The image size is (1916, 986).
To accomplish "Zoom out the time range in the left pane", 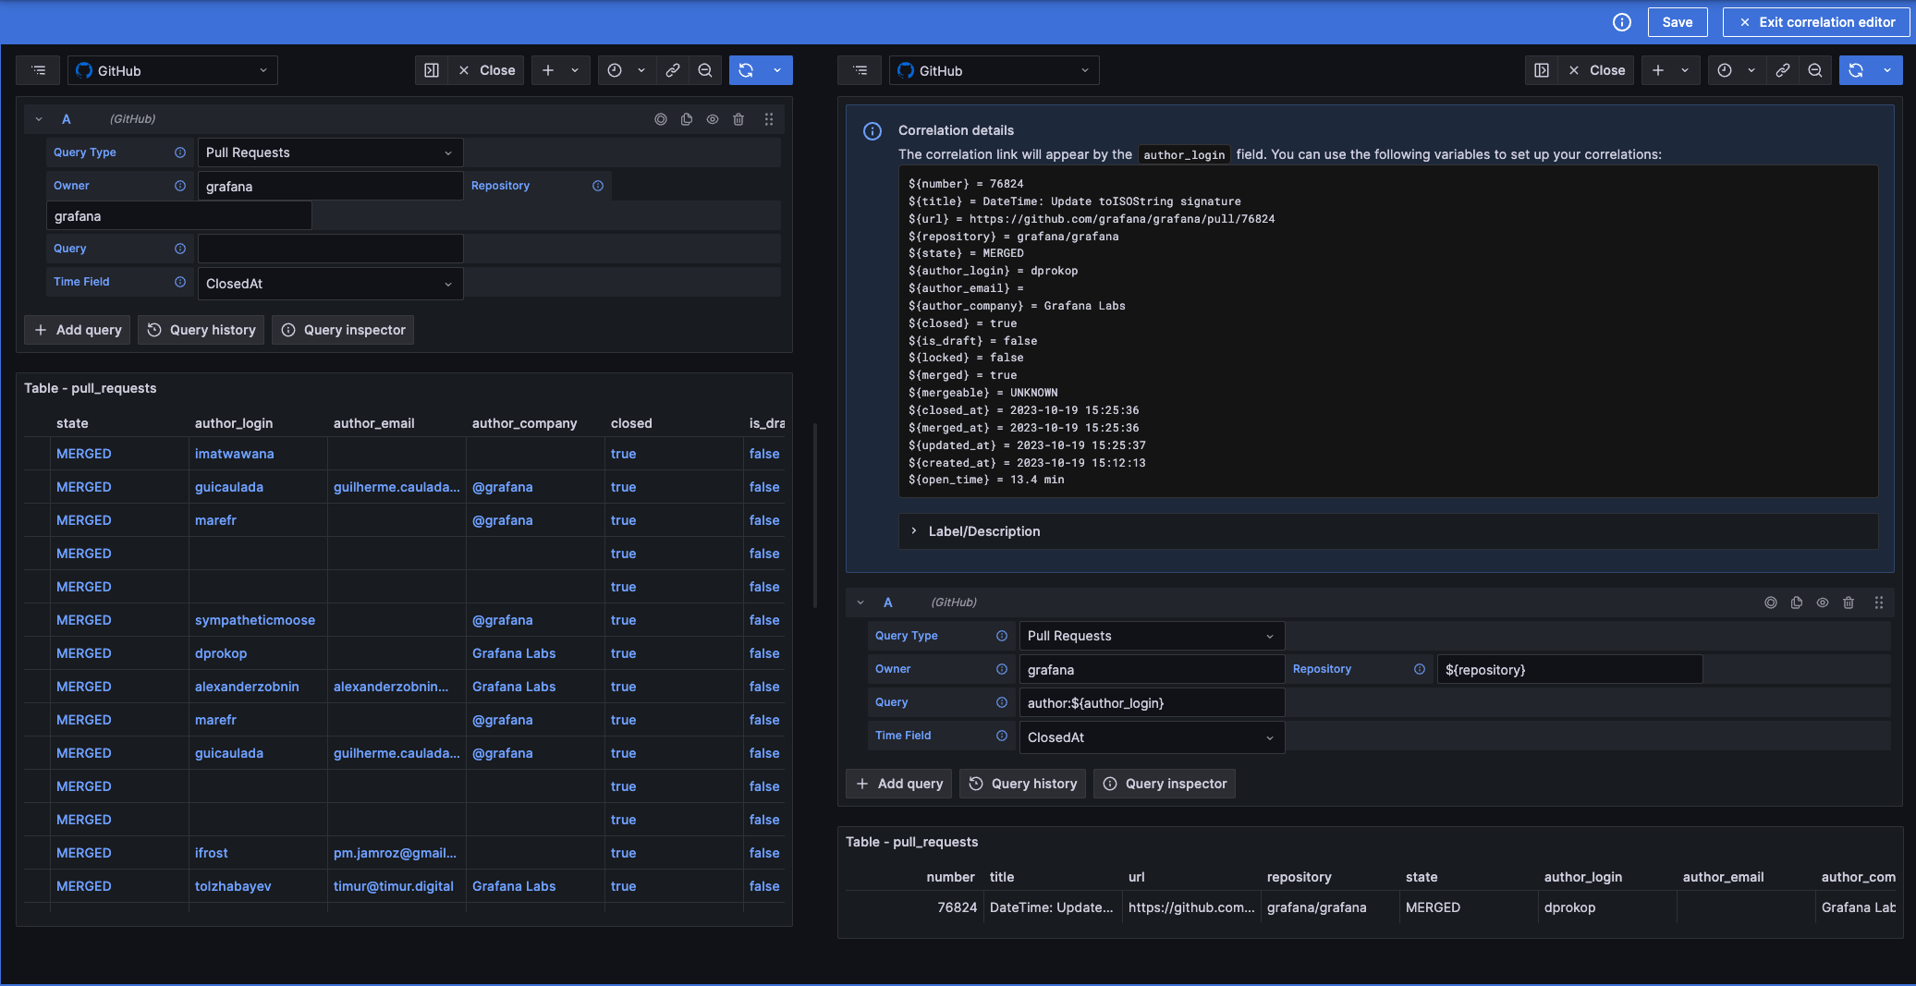I will pos(705,69).
